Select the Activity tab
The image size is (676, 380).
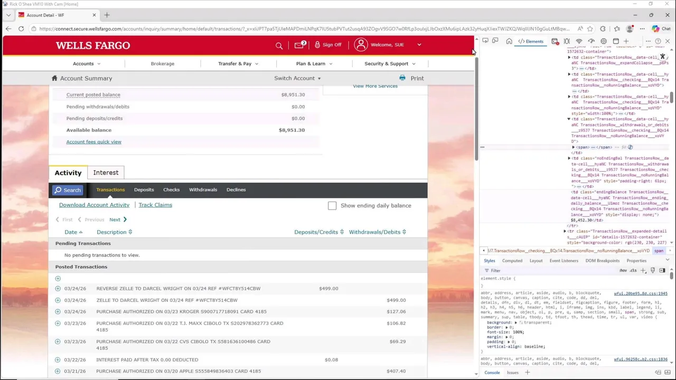pos(68,173)
